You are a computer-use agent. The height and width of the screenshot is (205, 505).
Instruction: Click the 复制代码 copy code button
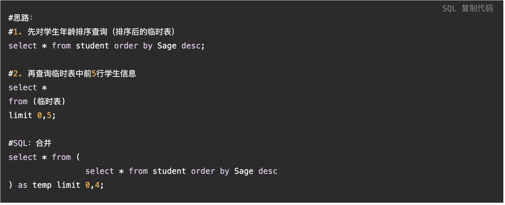477,9
